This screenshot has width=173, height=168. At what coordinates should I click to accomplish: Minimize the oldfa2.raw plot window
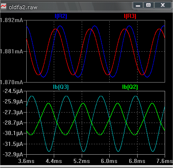point(138,5)
